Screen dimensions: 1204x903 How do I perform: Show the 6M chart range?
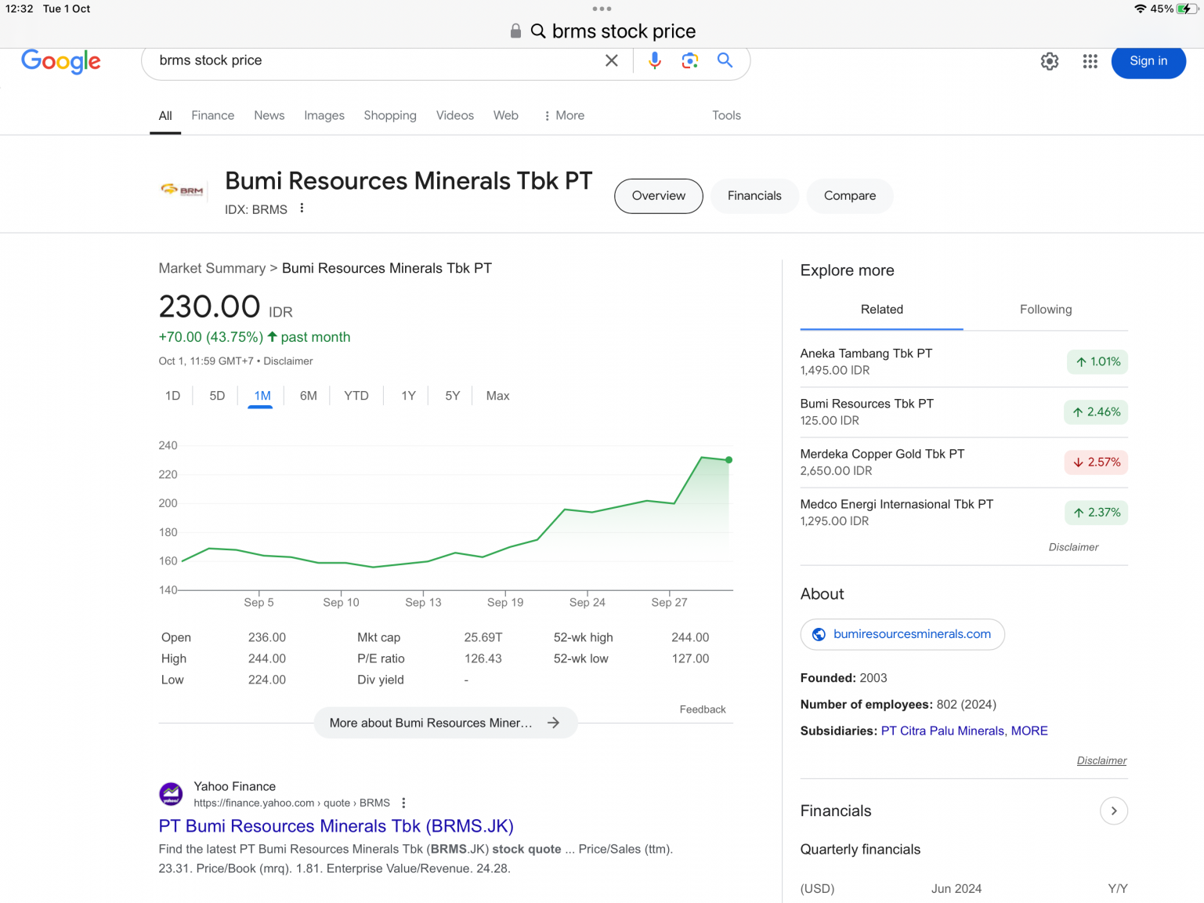309,396
